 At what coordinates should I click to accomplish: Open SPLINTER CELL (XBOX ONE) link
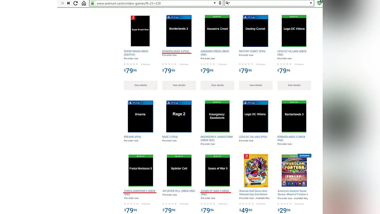point(179,191)
